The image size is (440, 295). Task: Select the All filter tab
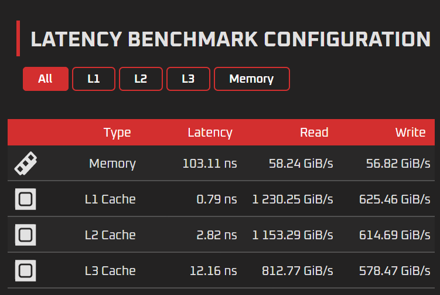46,79
